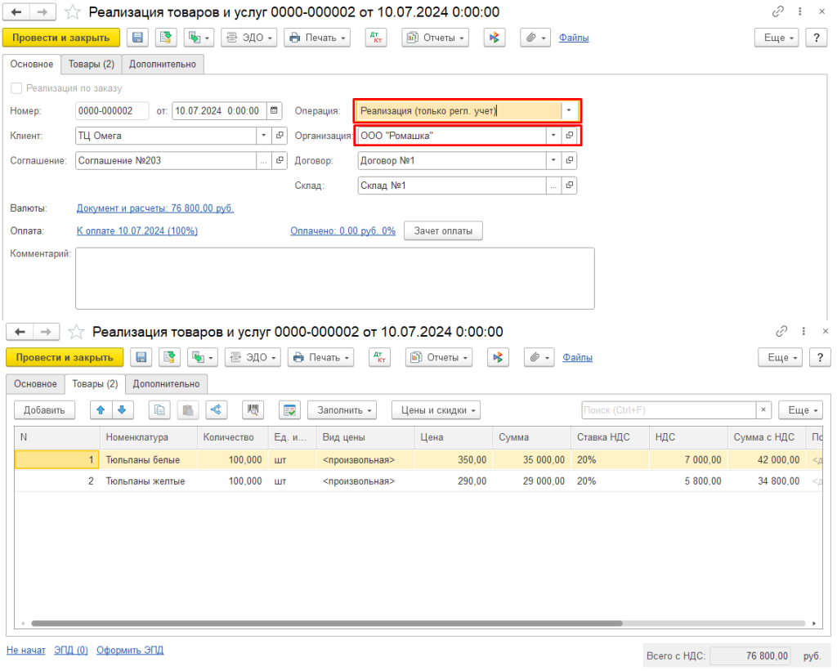Click the split row icon beside paste
Screen dimensions: 837x671
tap(217, 410)
